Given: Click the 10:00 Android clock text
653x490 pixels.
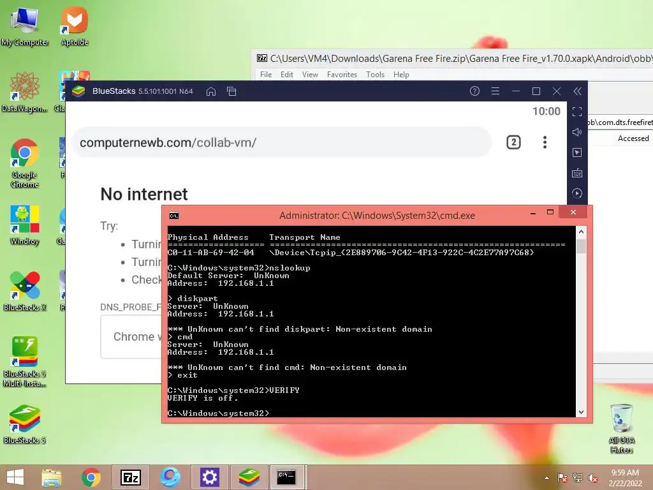Looking at the screenshot, I should (x=547, y=111).
